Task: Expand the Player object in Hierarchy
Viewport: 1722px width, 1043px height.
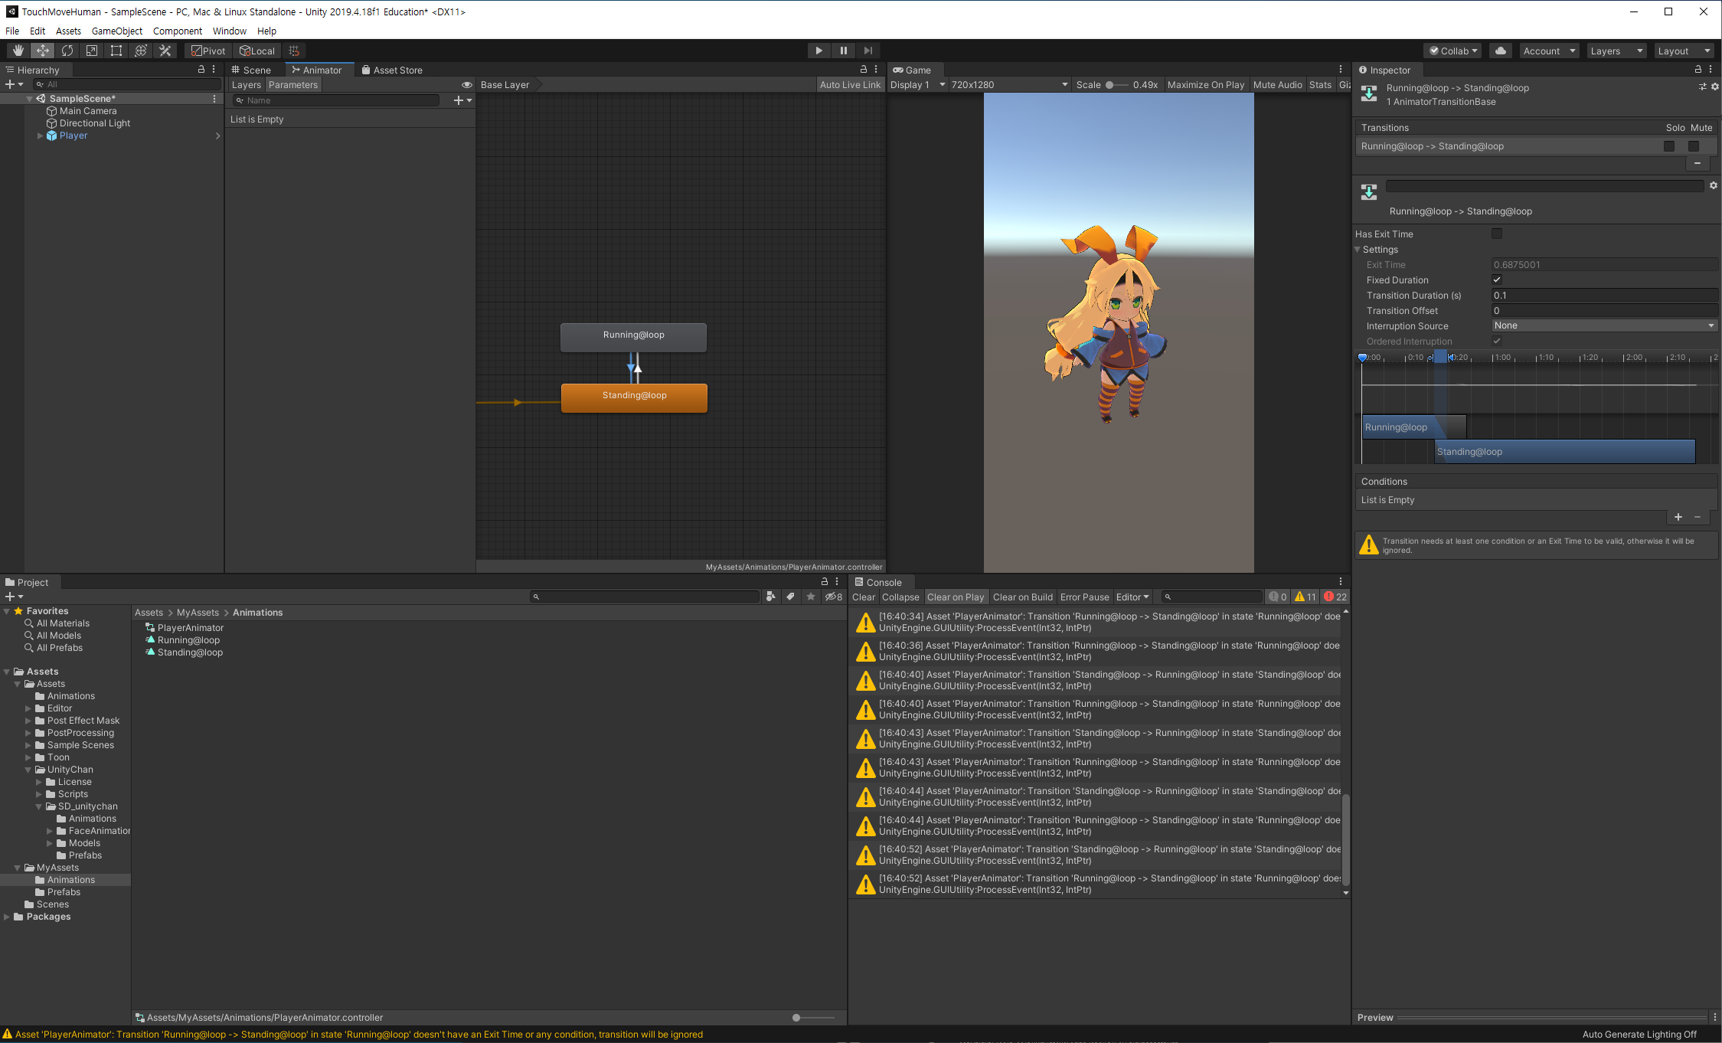Action: [40, 136]
